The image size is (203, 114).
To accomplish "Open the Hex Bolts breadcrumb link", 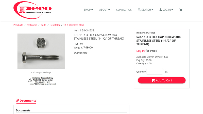I will pos(55,25).
